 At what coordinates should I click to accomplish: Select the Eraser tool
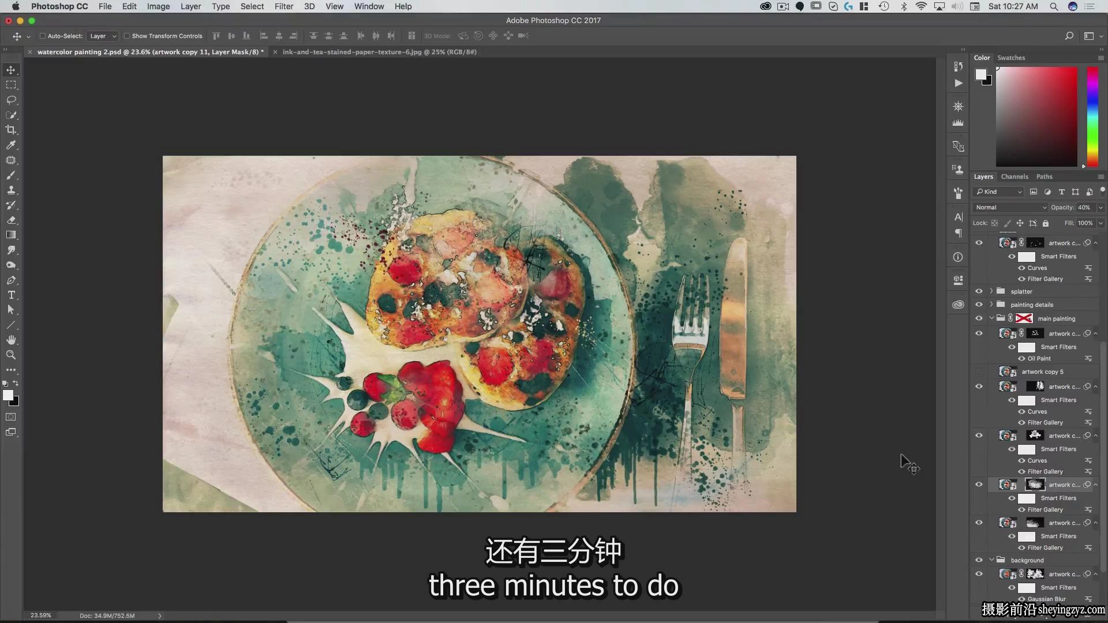[11, 220]
